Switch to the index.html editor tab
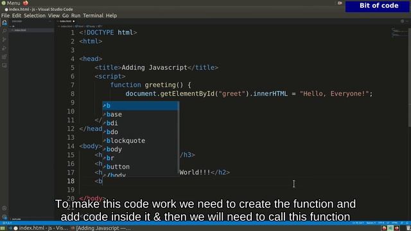This screenshot has height=231, width=411. point(66,21)
